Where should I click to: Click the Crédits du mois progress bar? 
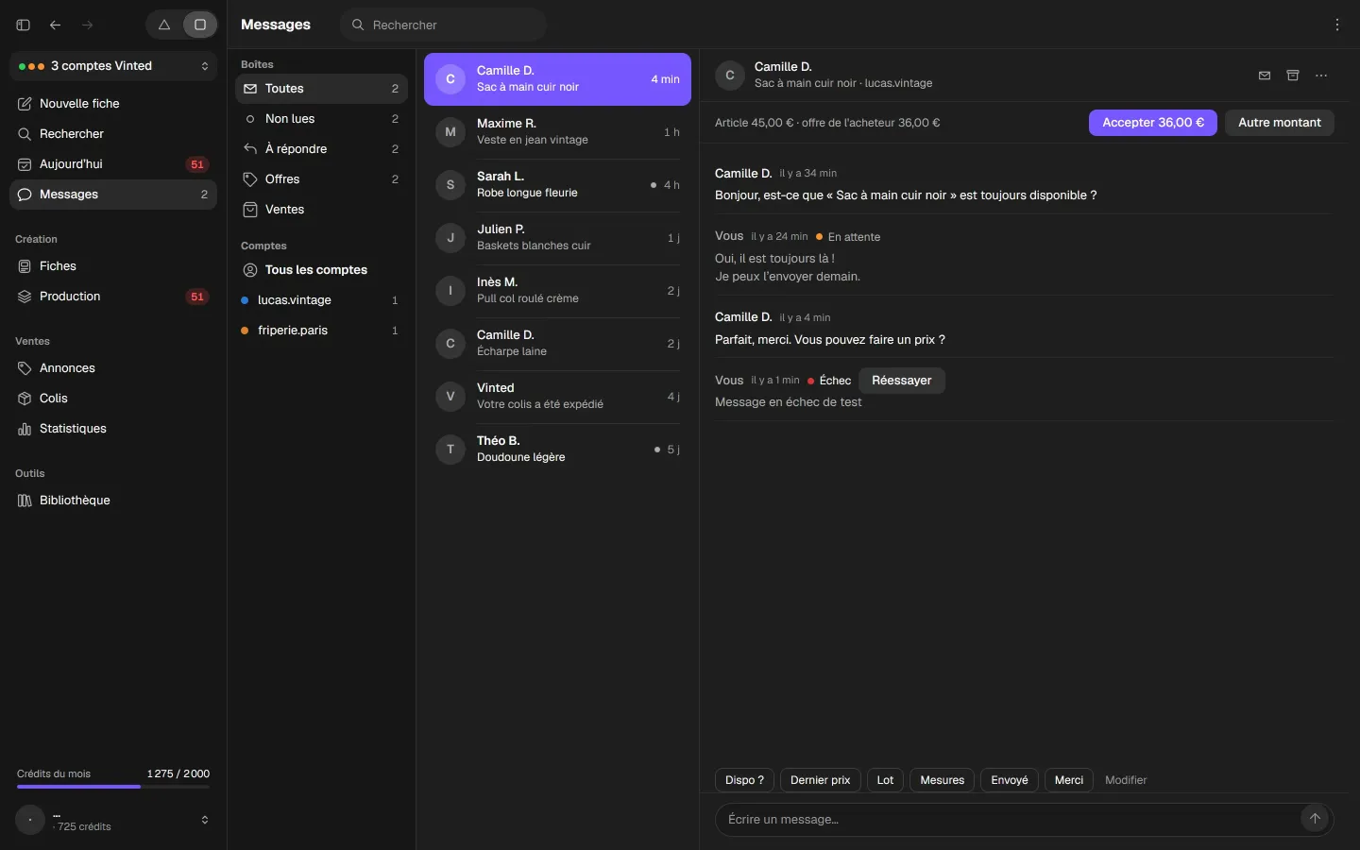point(113,787)
